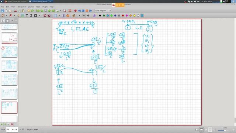Viewport: 236px width, 133px height.
Task: Go to the last page
Action: (x=53, y=11)
